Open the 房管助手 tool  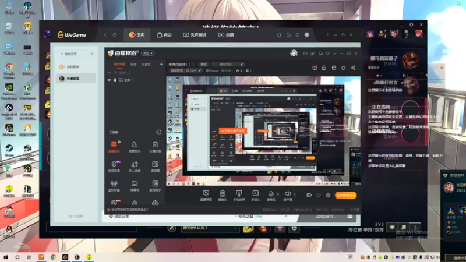pyautogui.click(x=135, y=147)
